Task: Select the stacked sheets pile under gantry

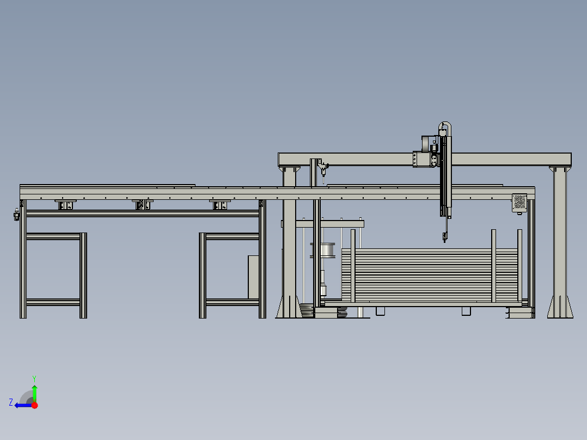Action: click(430, 275)
